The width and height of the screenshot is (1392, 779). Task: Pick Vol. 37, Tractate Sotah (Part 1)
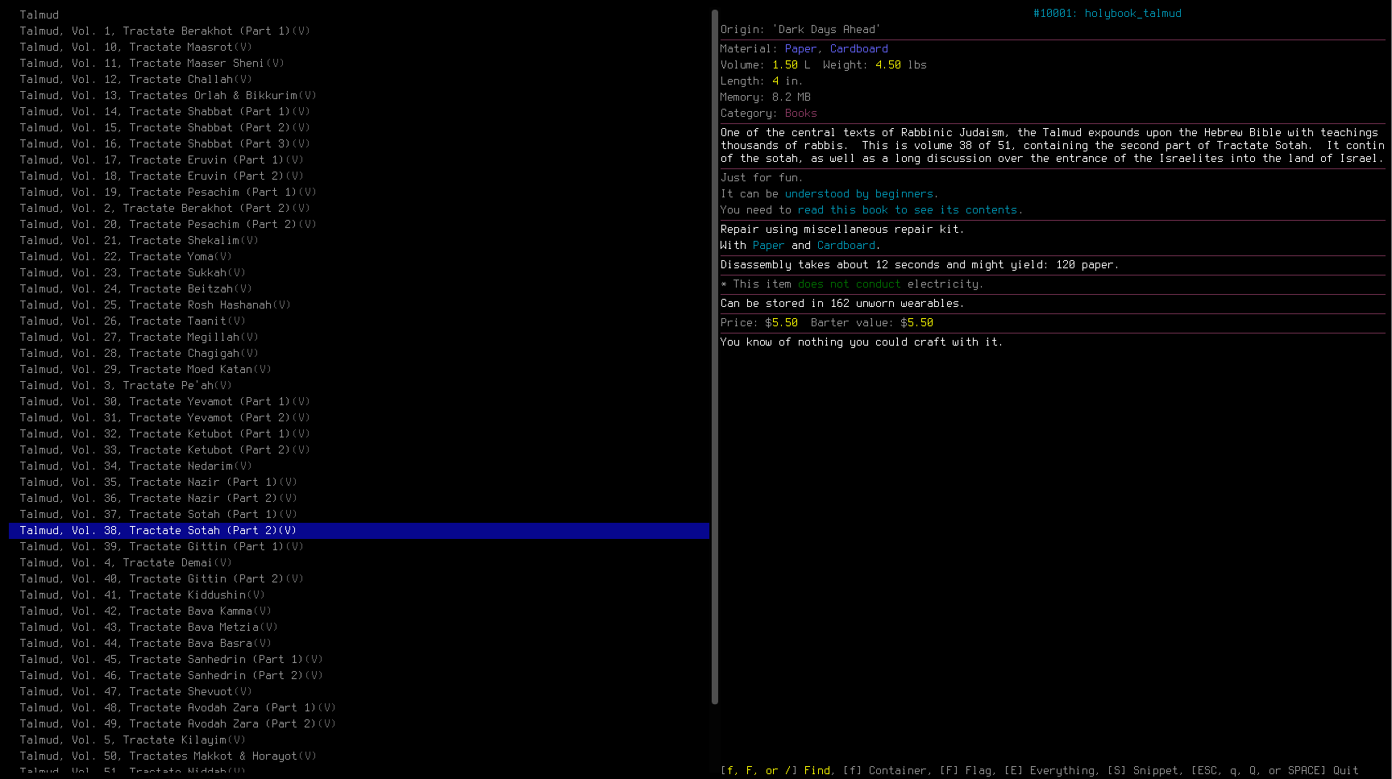[158, 514]
